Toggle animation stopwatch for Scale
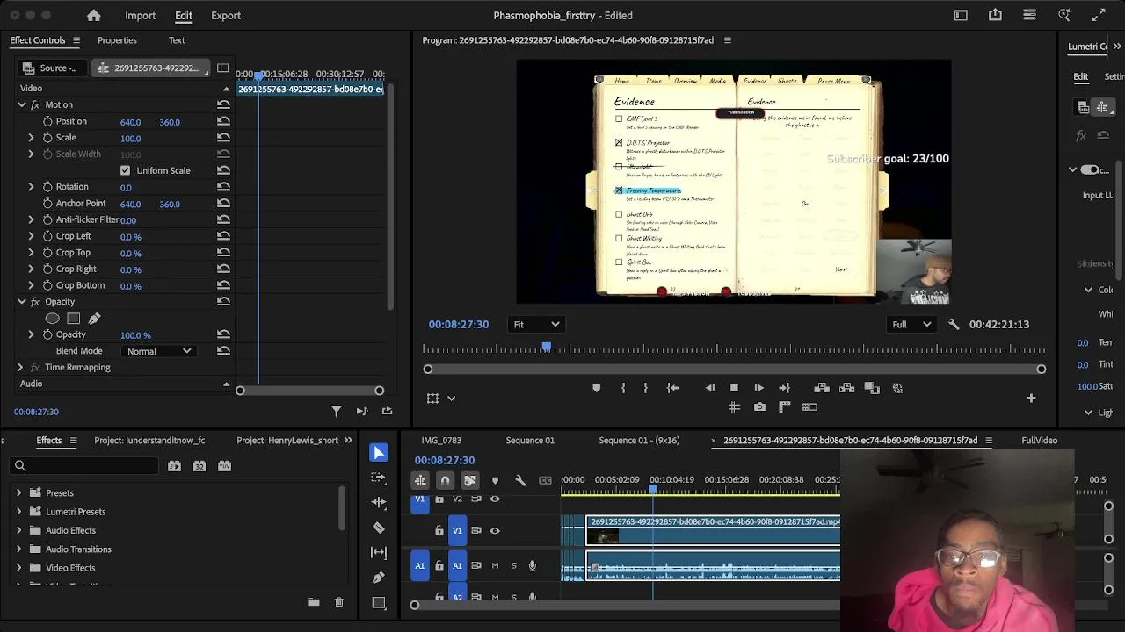This screenshot has height=632, width=1125. tap(47, 138)
